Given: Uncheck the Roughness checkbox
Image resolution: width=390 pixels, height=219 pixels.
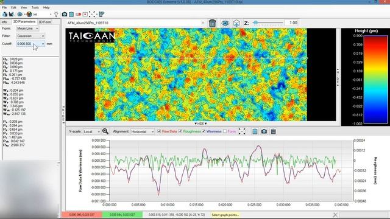Looking at the screenshot, I should [180, 131].
